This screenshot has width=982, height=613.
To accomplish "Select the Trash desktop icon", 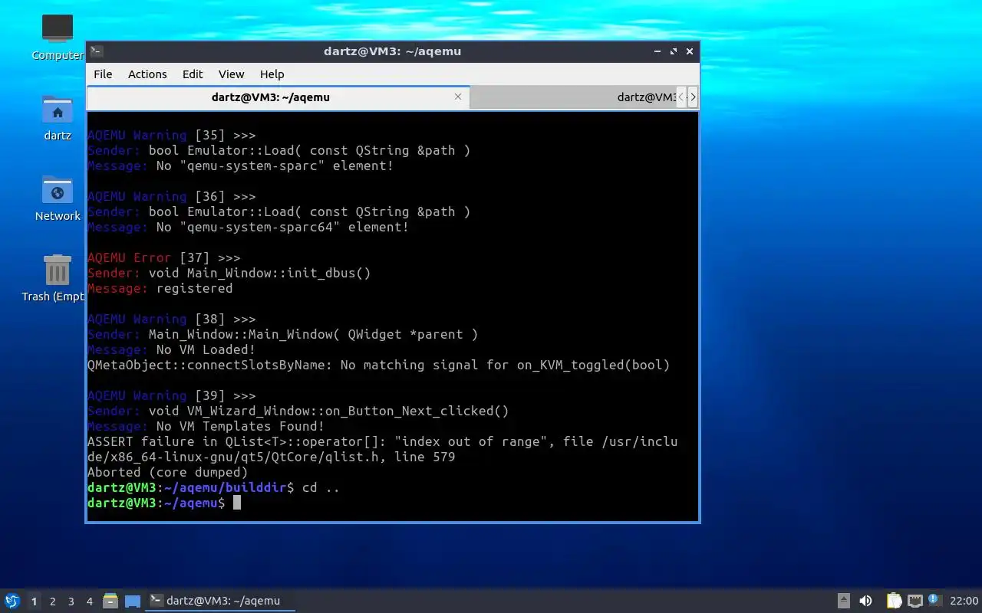I will click(x=57, y=278).
